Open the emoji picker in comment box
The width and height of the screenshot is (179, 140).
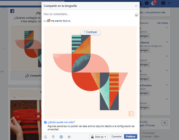(x=136, y=15)
